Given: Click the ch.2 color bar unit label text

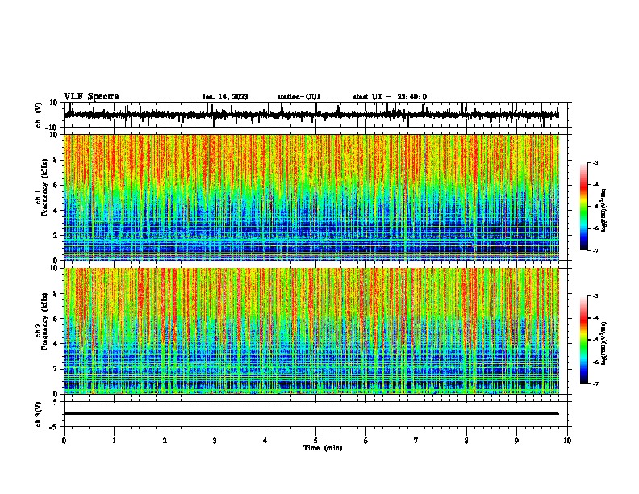Looking at the screenshot, I should [x=604, y=343].
